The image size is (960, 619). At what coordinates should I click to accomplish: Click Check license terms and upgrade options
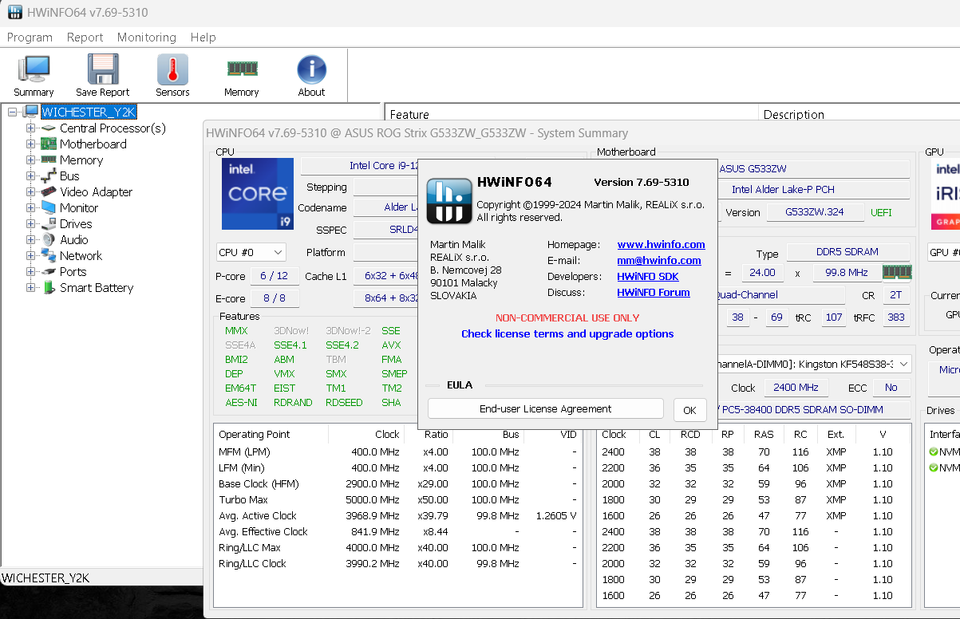click(x=567, y=334)
